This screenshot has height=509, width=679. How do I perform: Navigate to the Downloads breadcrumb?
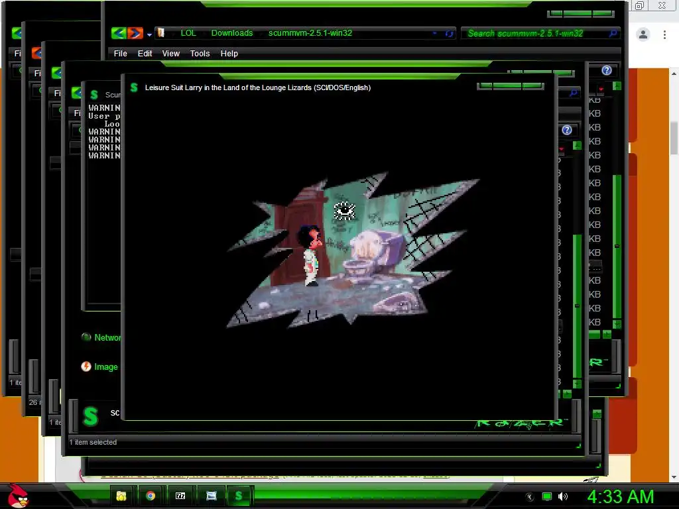[232, 33]
